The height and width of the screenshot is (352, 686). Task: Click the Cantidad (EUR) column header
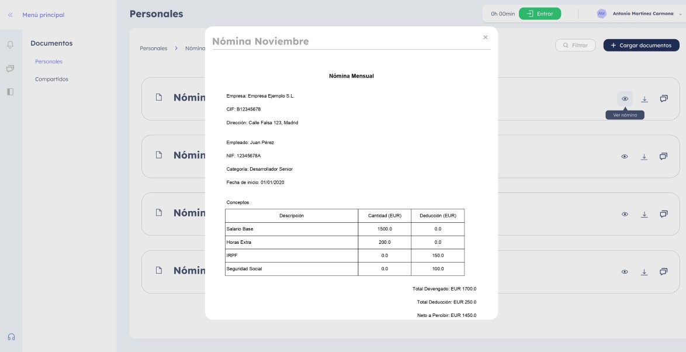(384, 216)
